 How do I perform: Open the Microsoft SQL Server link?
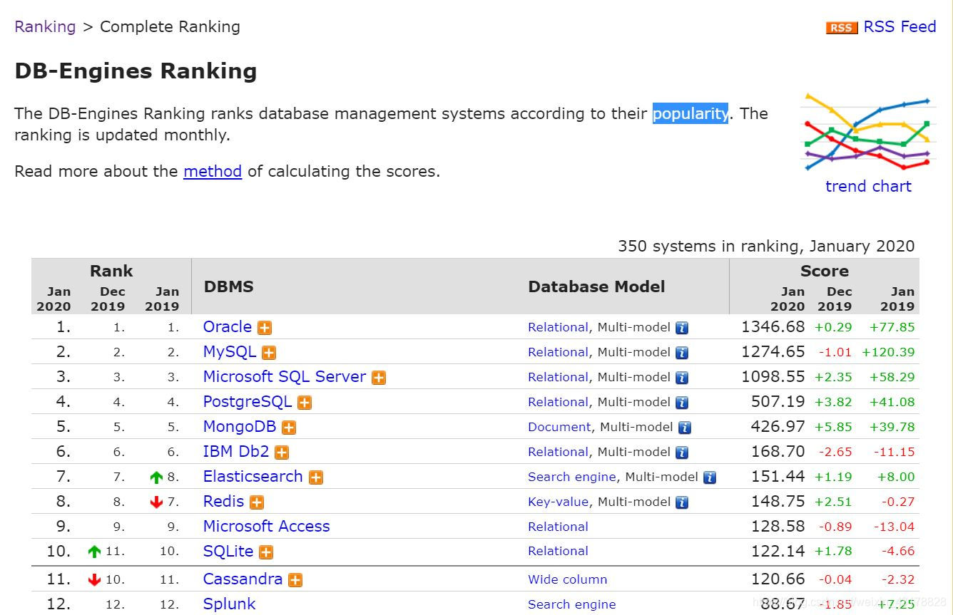(x=285, y=376)
